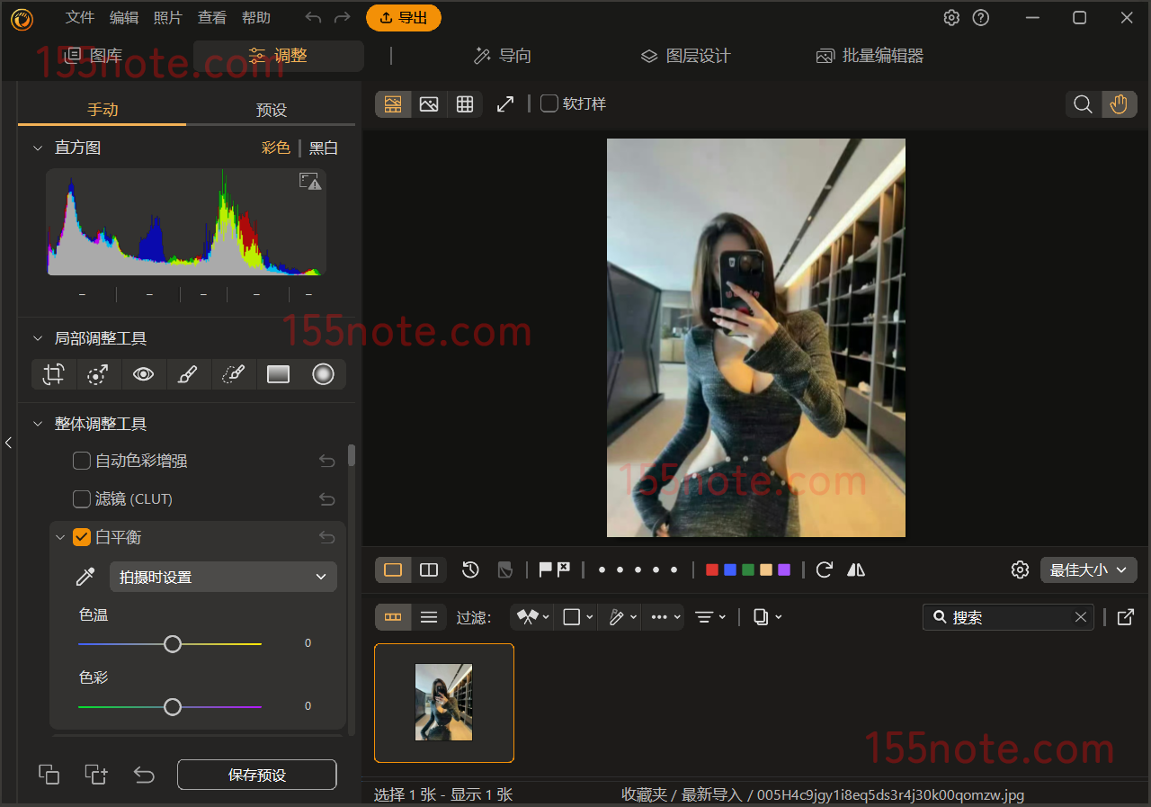The width and height of the screenshot is (1151, 807).
Task: Open the 最佳大小 zoom dropdown
Action: (x=1088, y=569)
